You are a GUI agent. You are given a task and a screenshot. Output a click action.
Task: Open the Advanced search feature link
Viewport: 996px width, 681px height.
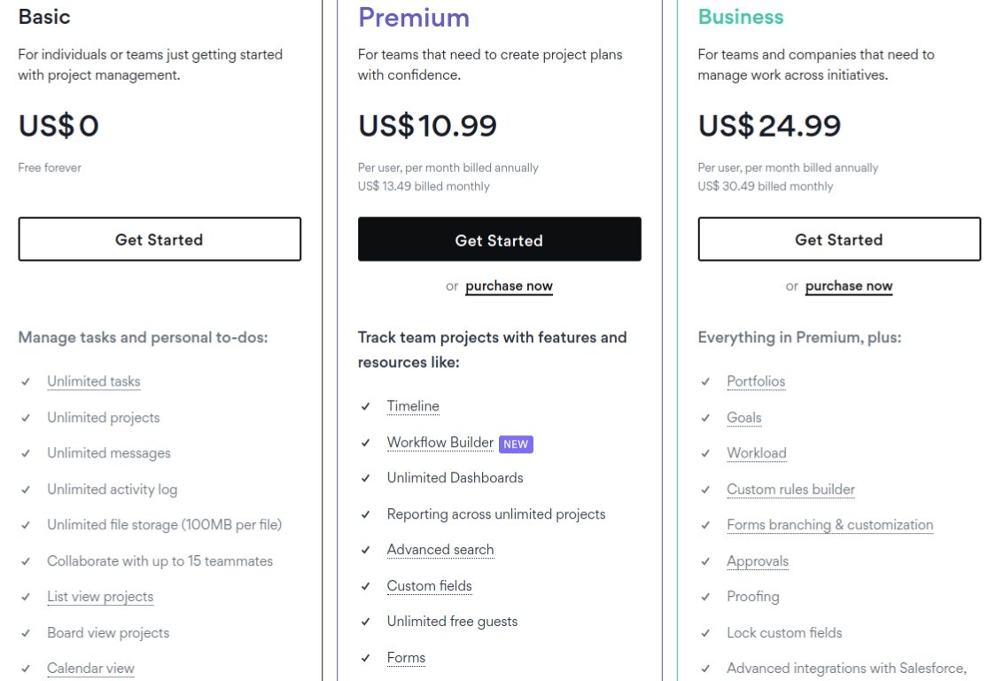click(440, 550)
